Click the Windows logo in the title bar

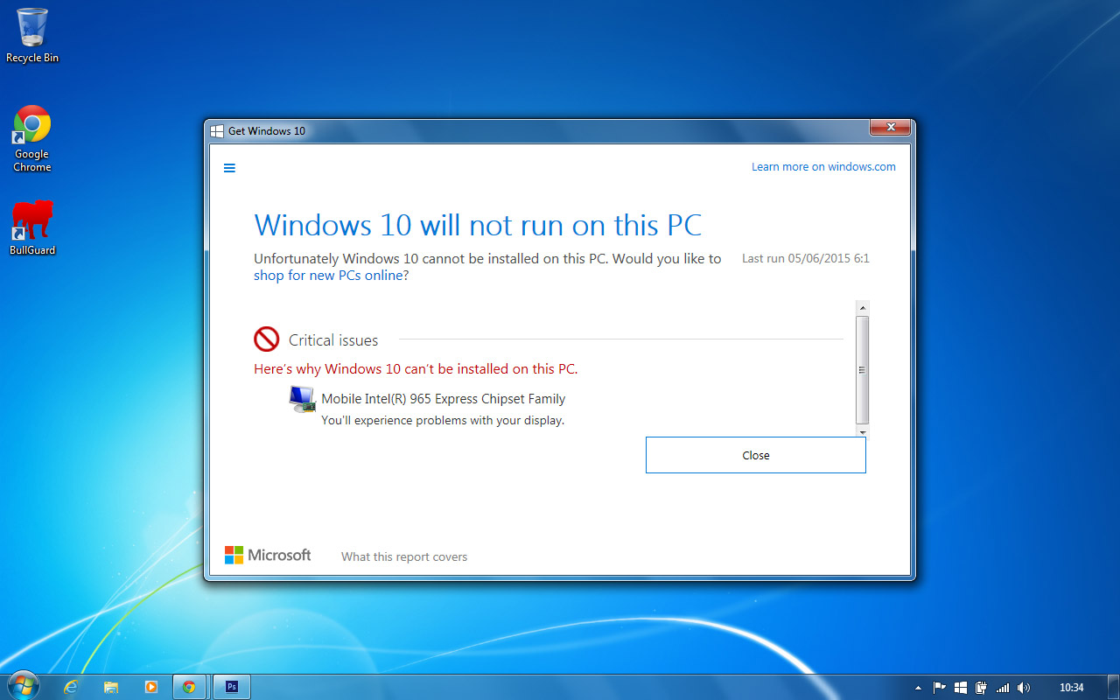(217, 131)
